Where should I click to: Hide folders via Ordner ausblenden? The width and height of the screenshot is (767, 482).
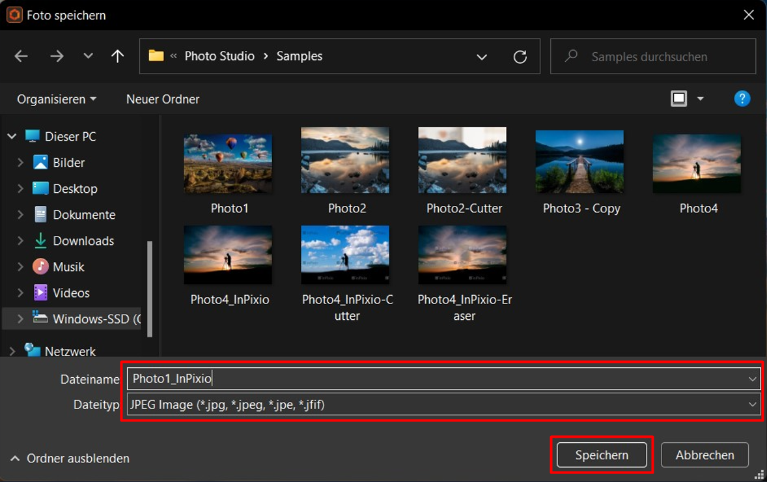(70, 459)
